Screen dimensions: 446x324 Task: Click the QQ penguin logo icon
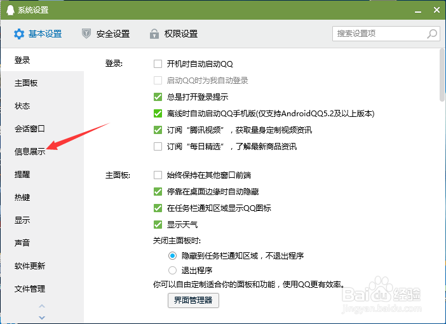tap(10, 10)
